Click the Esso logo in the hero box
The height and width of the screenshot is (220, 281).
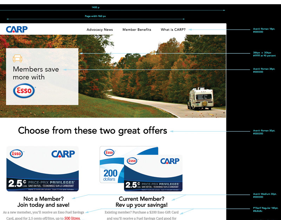(24, 91)
